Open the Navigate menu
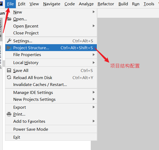 52,4
